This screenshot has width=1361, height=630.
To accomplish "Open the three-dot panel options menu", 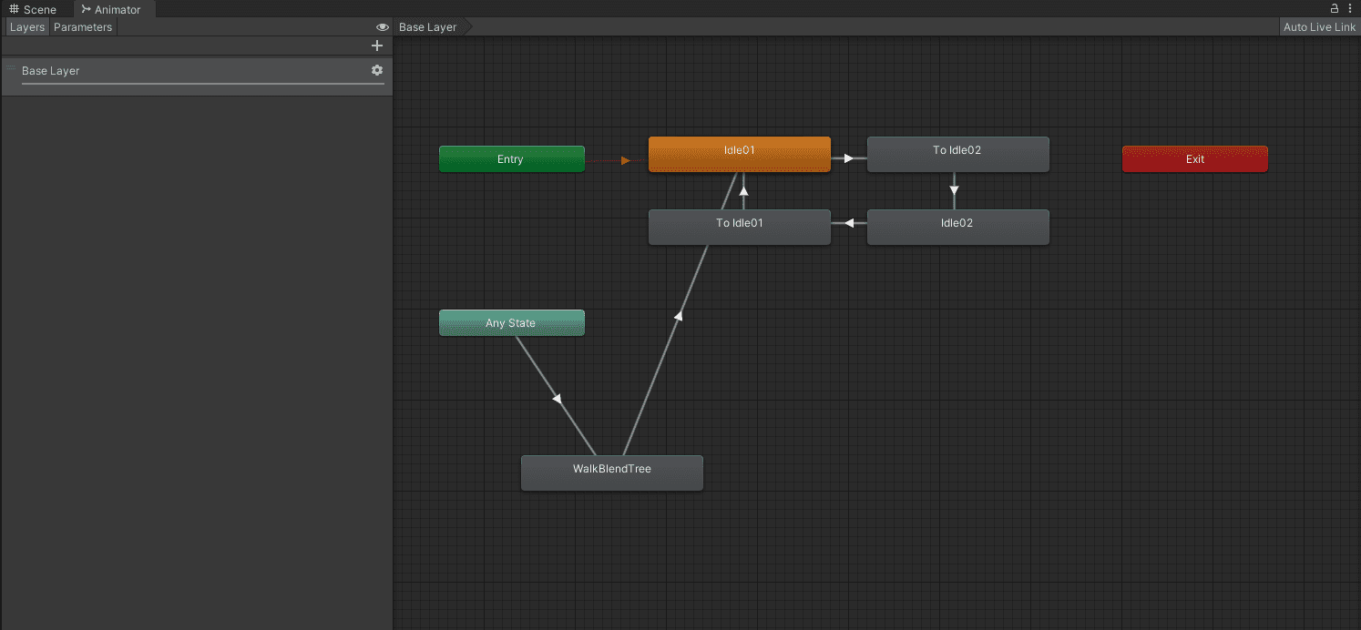I will pos(1350,8).
